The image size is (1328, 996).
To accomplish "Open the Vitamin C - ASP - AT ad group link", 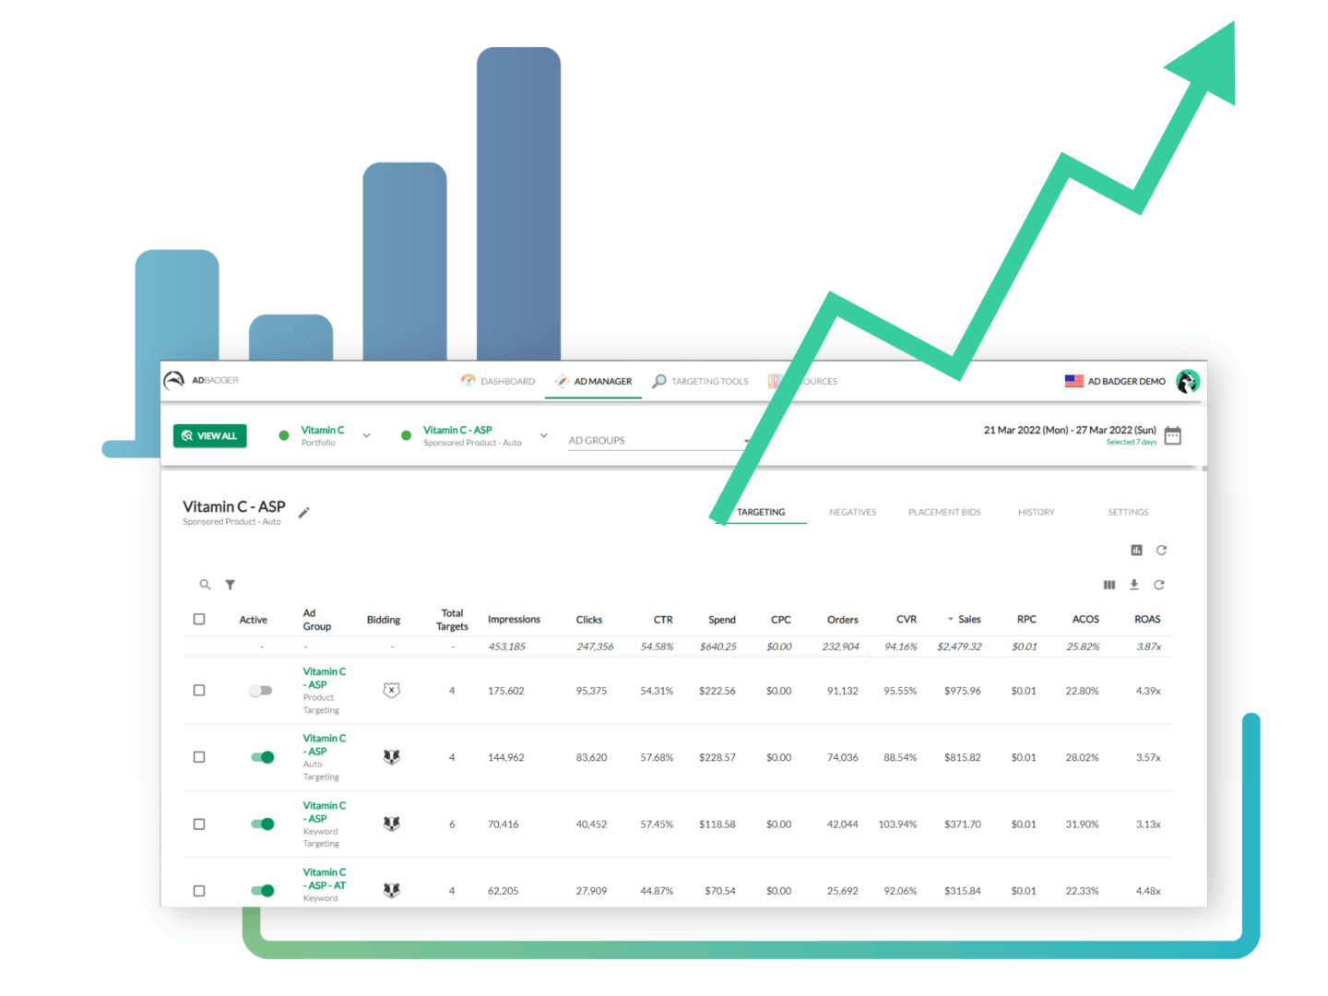I will click(x=324, y=879).
